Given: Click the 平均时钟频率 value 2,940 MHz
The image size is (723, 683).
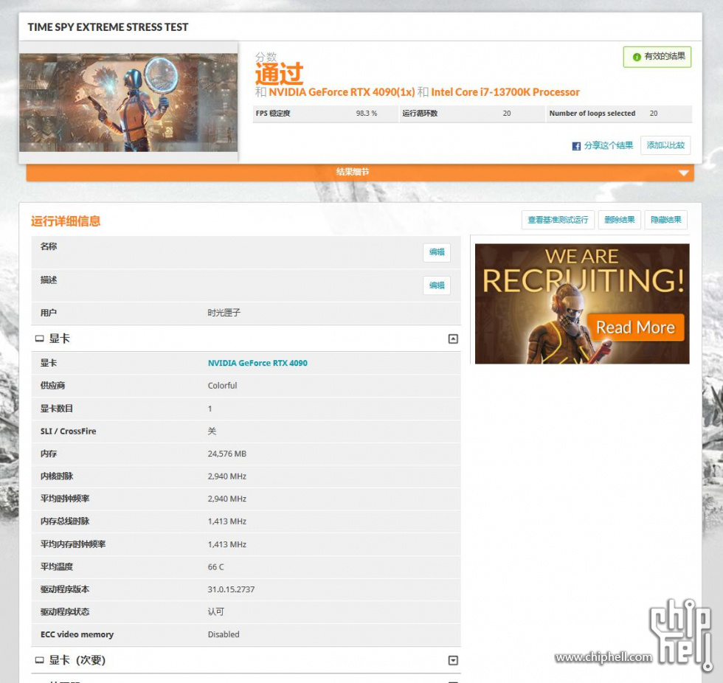Looking at the screenshot, I should [x=227, y=499].
